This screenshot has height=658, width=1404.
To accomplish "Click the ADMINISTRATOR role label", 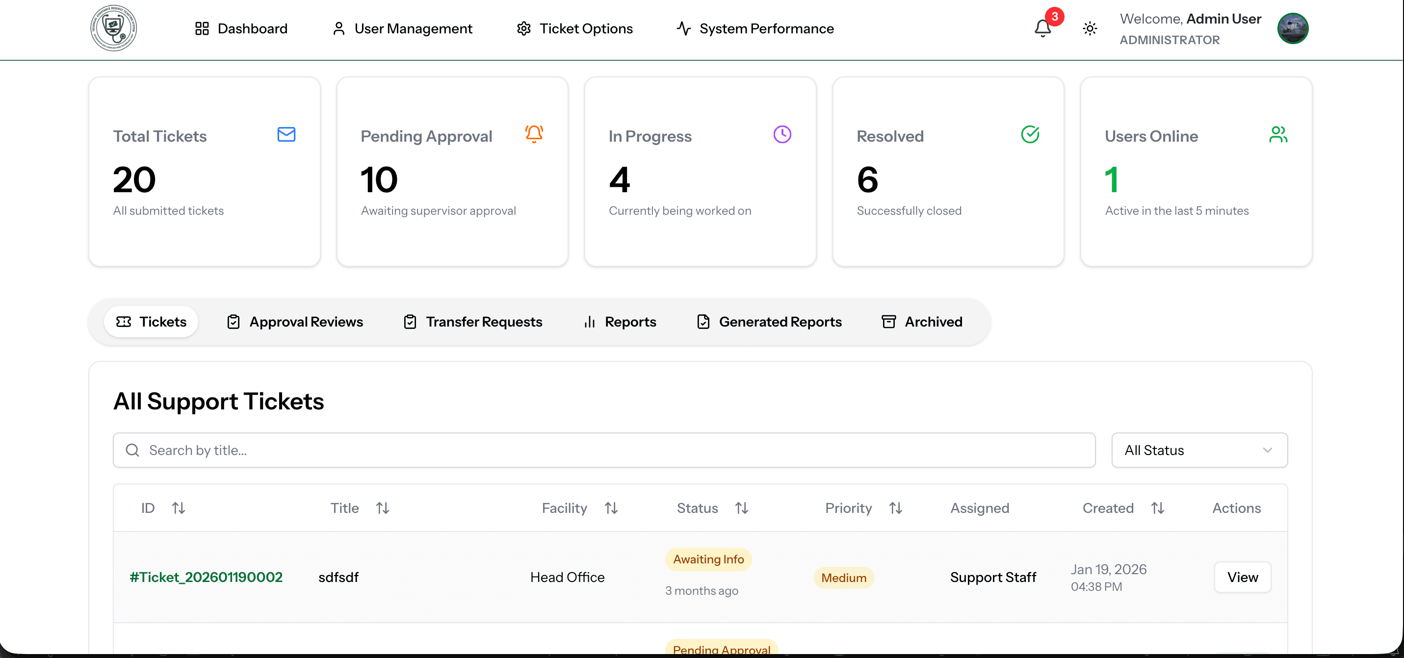I will 1170,40.
